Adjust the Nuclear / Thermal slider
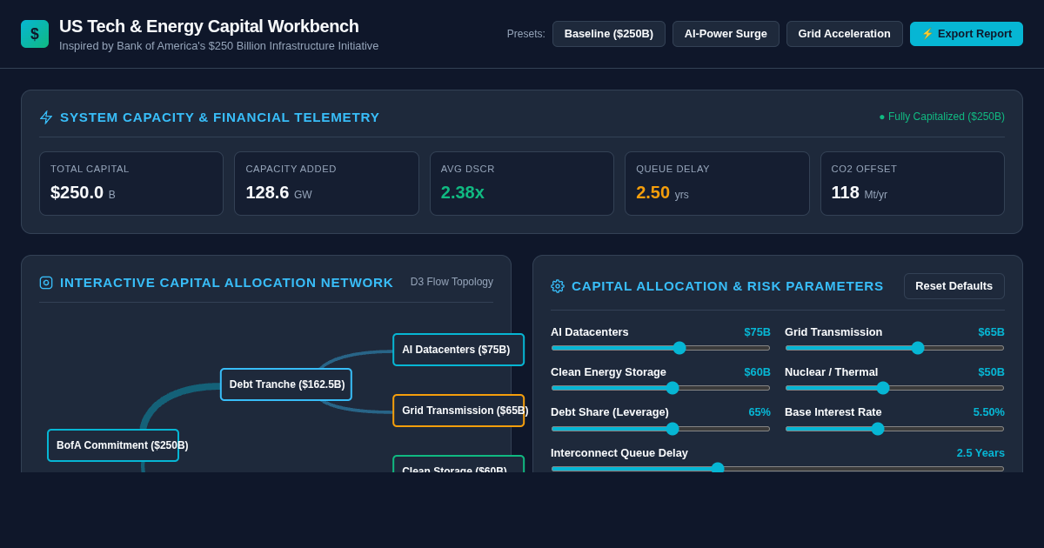Screen dimensions: 1044x548 click(894, 388)
